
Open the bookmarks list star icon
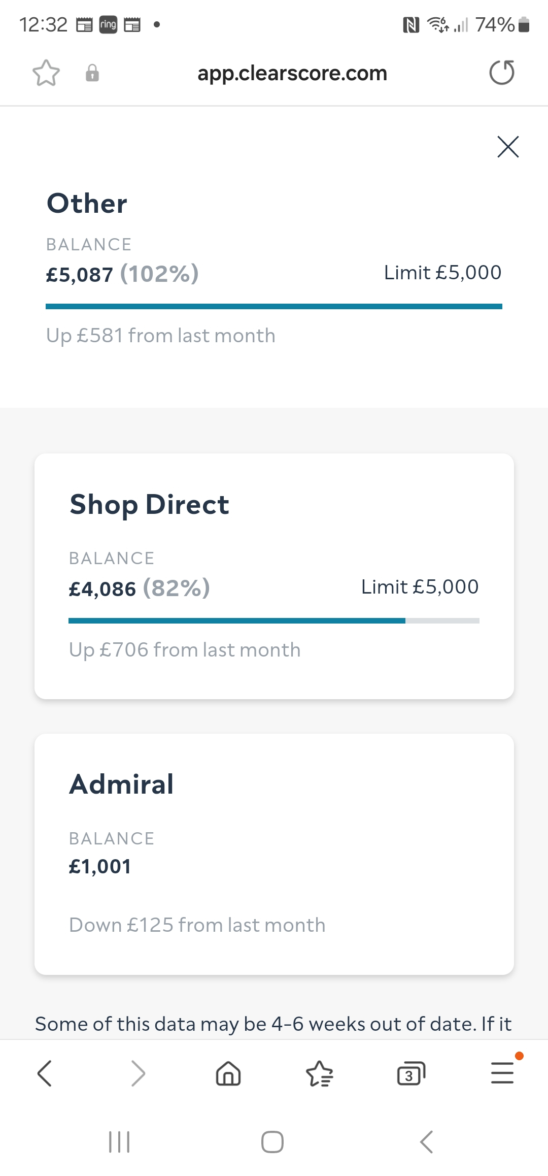[320, 1073]
